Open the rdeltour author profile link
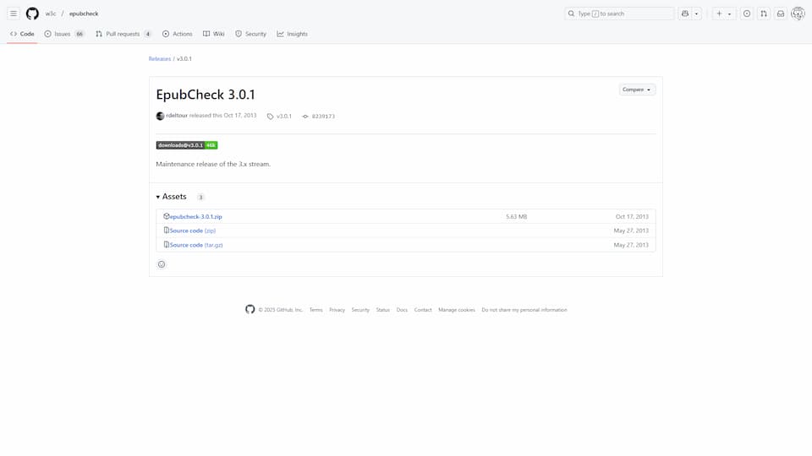Image resolution: width=812 pixels, height=456 pixels. 177,116
